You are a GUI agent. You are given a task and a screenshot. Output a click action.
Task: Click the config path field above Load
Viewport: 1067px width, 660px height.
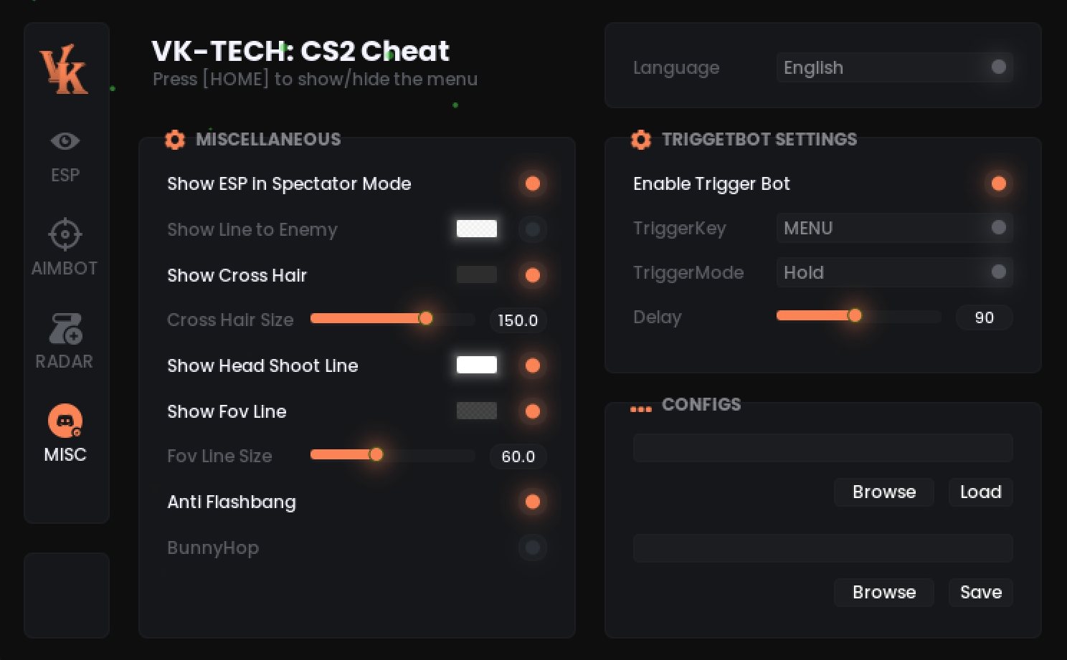point(822,448)
